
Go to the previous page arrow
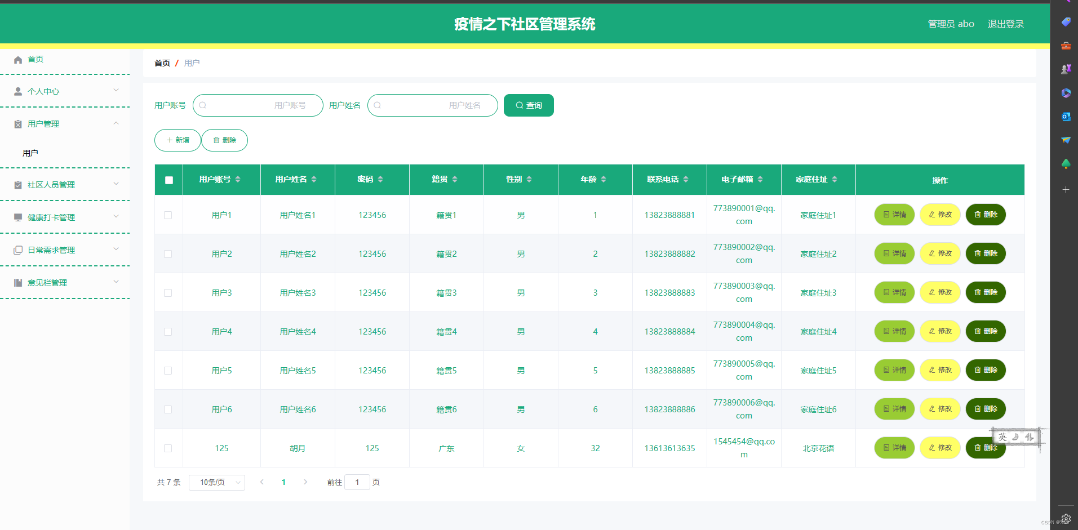pos(261,482)
